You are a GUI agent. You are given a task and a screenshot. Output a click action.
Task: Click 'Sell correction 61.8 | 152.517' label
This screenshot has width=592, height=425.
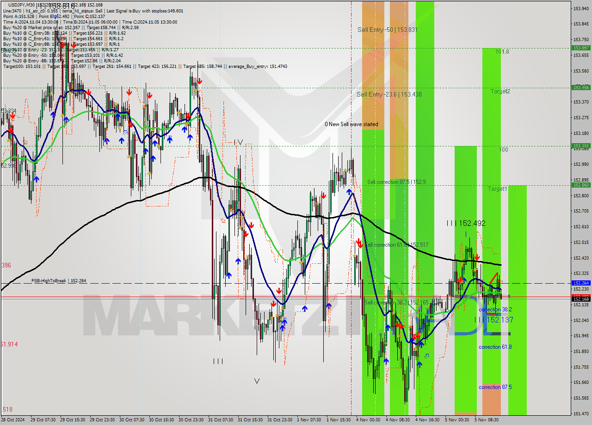coord(396,245)
